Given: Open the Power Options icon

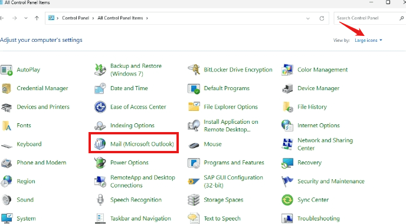Looking at the screenshot, I should coord(100,163).
